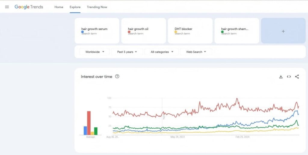
Task: Go to the Home tab
Action: [x=59, y=7]
